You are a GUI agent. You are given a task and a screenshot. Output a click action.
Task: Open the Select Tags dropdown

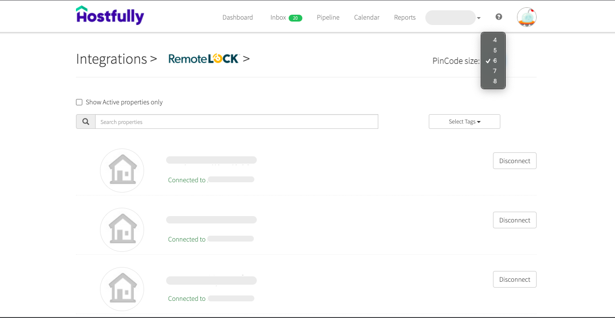[x=464, y=122]
